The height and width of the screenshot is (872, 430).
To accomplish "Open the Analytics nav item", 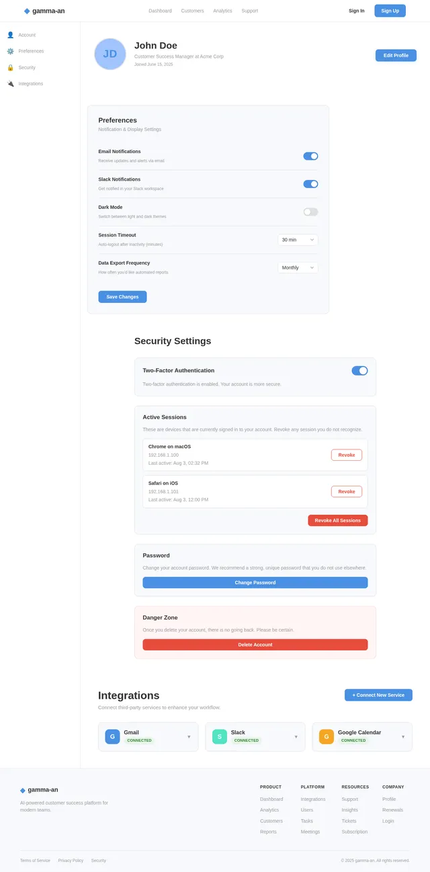I will click(222, 11).
